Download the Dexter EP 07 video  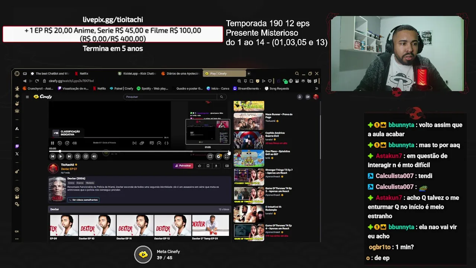click(216, 166)
